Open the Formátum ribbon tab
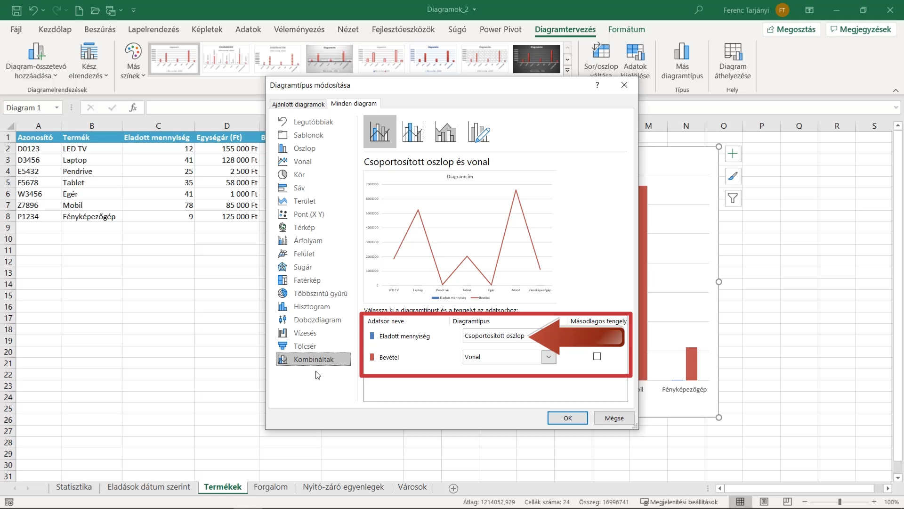Image resolution: width=904 pixels, height=509 pixels. click(626, 29)
